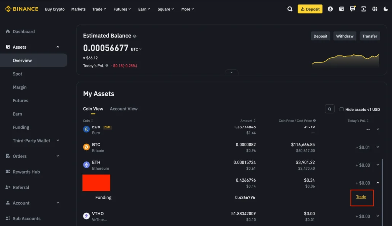Open the wallet icon in top bar
This screenshot has height=226, width=392.
pyautogui.click(x=341, y=9)
